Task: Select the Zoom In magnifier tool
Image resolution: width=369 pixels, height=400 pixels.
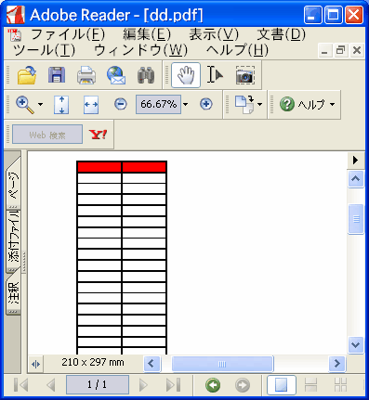Action: [x=25, y=105]
